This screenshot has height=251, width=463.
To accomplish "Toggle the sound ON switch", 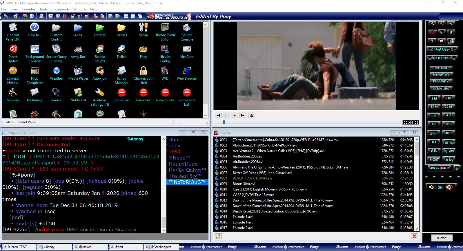I will (x=441, y=187).
